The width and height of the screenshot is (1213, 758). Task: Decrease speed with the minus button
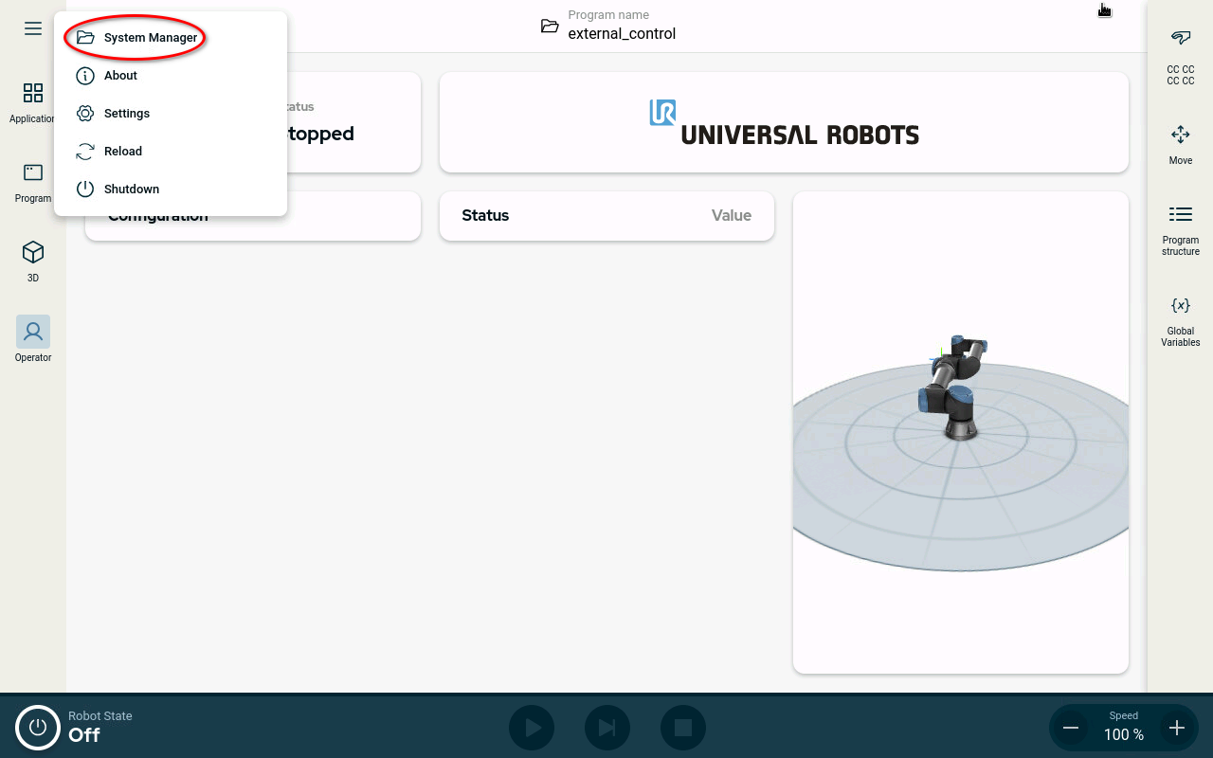pyautogui.click(x=1071, y=728)
